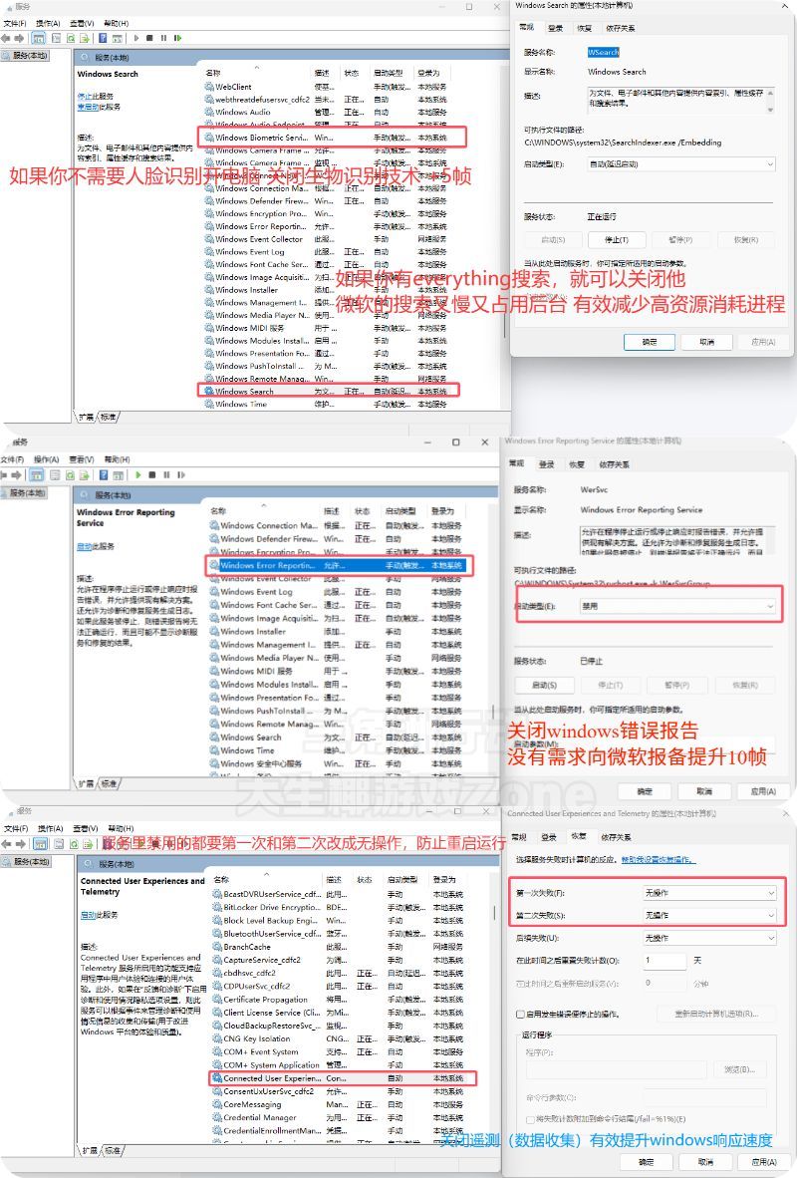This screenshot has width=797, height=1178.
Task: Click 启动(S) button in Windows Error Reporting properties
Action: click(x=545, y=685)
